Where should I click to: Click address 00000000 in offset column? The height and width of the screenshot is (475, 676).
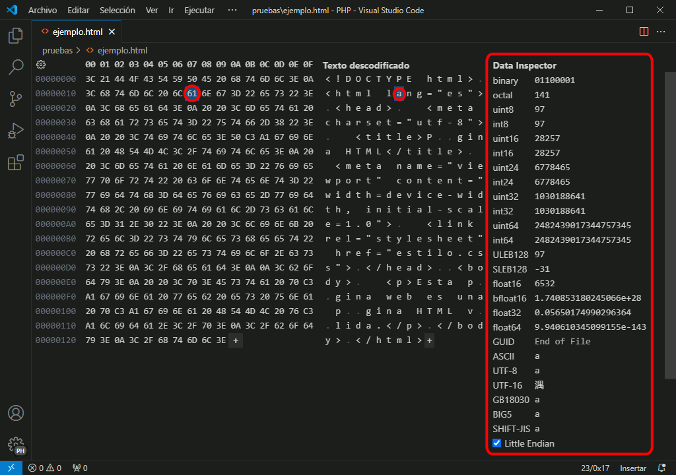pyautogui.click(x=55, y=79)
